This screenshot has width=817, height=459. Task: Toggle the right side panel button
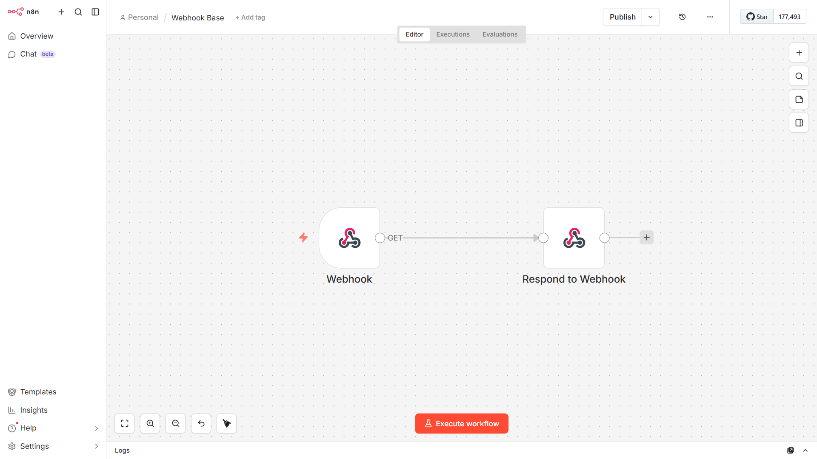click(799, 123)
